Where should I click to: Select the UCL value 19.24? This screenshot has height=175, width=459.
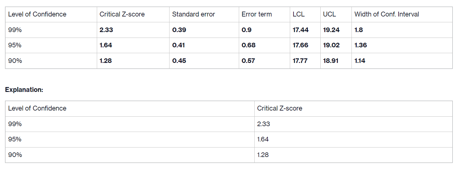click(331, 30)
